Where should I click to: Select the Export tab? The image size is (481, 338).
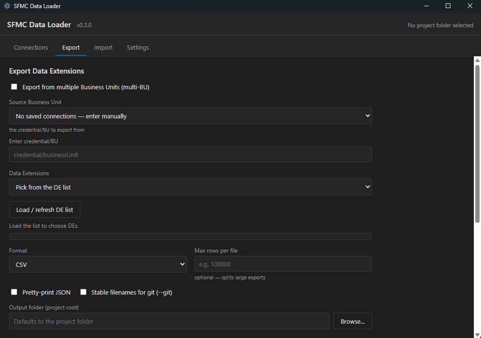click(71, 48)
